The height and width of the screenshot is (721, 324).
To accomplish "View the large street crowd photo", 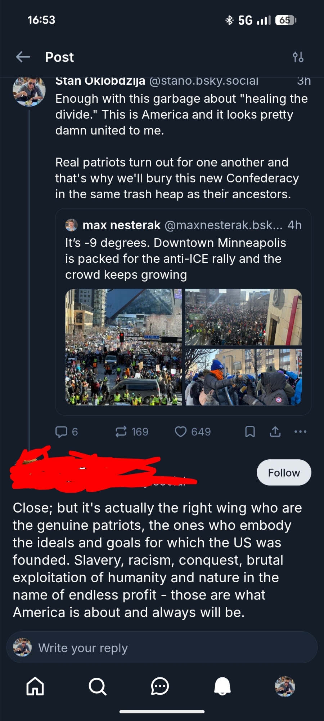I will (x=123, y=347).
